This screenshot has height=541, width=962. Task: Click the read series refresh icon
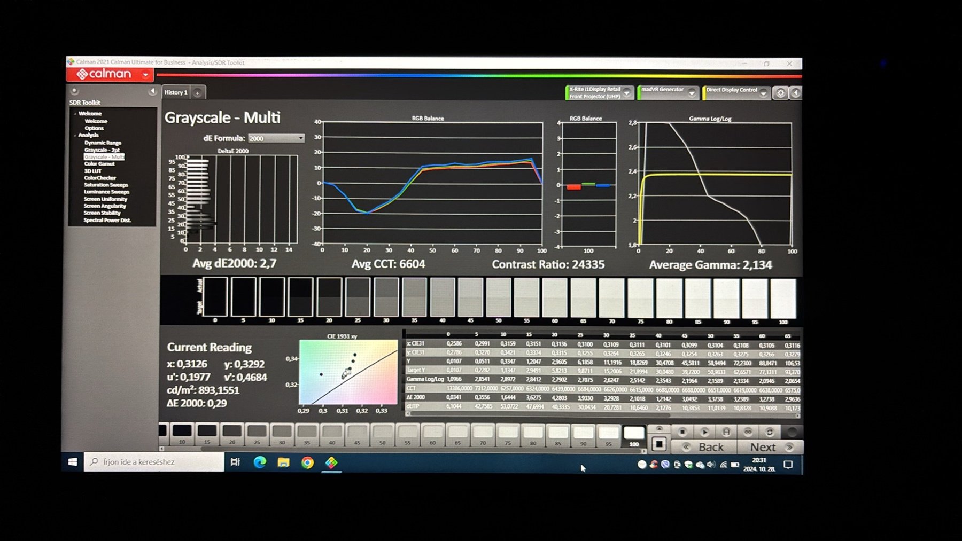pos(770,432)
